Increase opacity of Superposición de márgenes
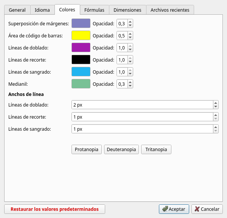The image size is (227, 218). [130, 22]
